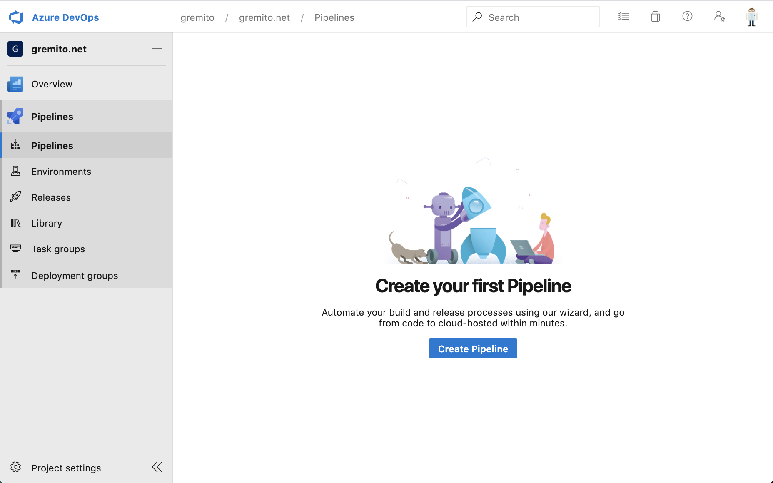Open the Help question mark icon

pos(687,16)
